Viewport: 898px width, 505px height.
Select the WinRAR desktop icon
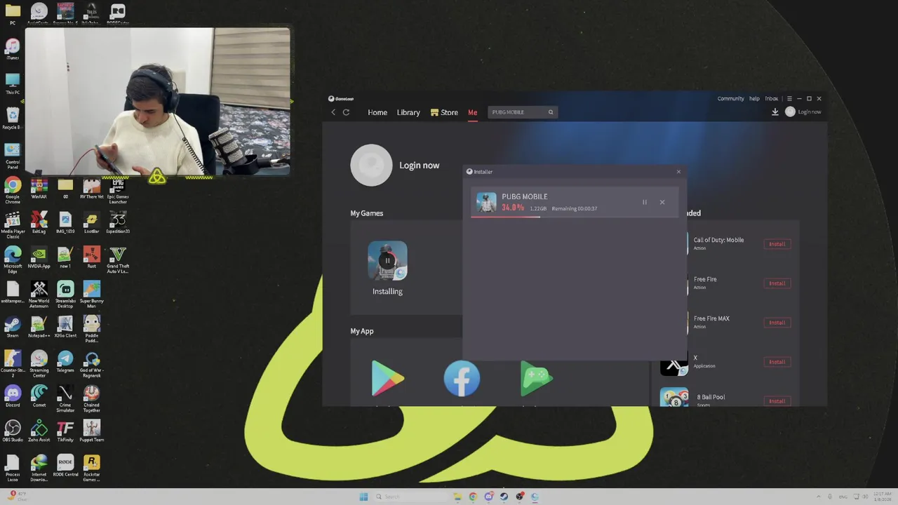pos(39,188)
